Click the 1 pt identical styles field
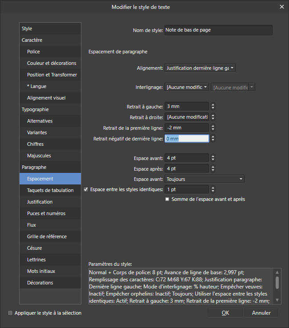Image resolution: width=289 pixels, height=328 pixels. pyautogui.click(x=187, y=189)
